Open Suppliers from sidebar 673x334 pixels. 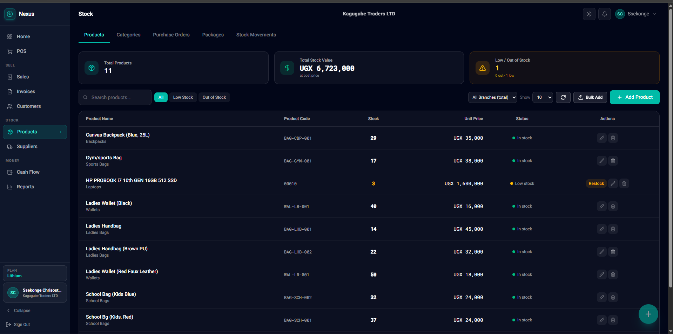35,146
